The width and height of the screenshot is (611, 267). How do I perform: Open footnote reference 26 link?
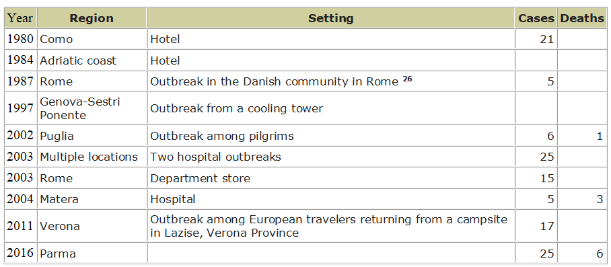407,79
